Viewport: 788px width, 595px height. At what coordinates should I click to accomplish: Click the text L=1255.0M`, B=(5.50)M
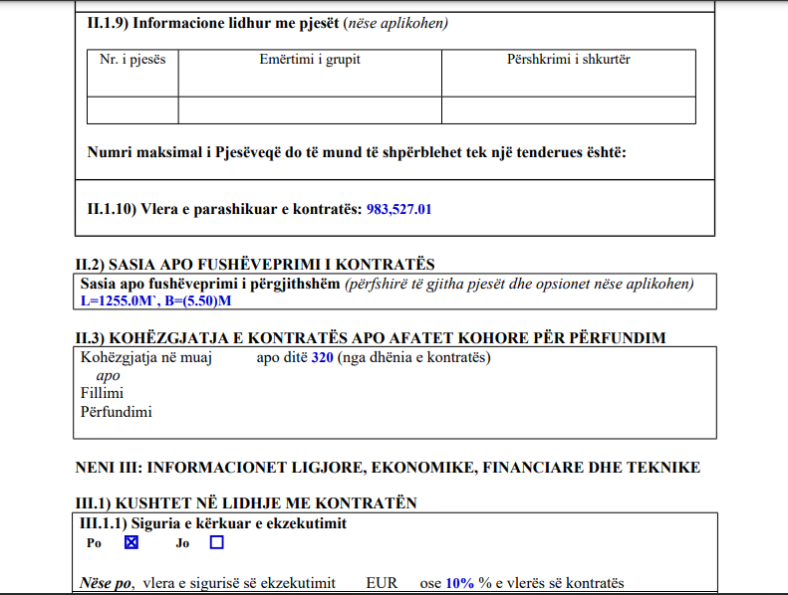click(155, 300)
